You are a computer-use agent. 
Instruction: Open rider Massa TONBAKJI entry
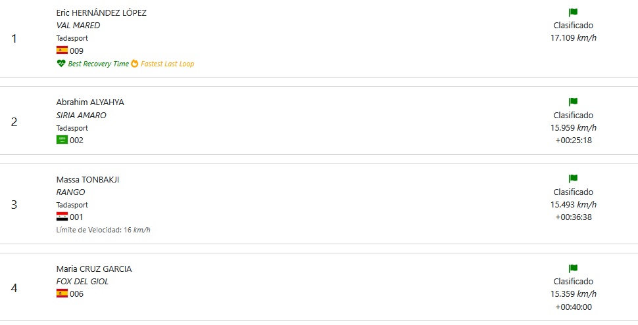point(87,179)
